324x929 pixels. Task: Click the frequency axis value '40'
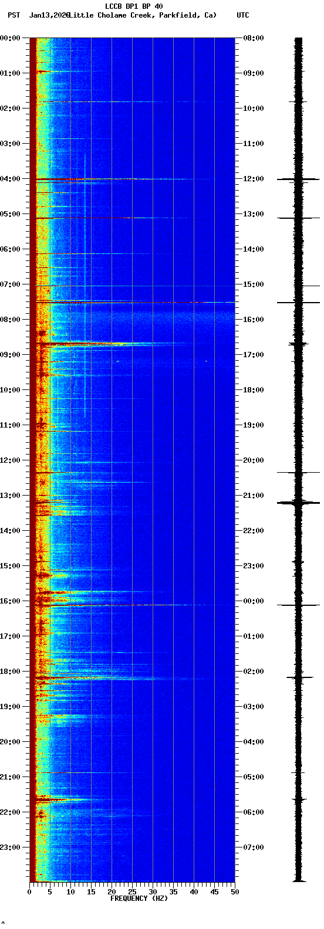pos(194,891)
